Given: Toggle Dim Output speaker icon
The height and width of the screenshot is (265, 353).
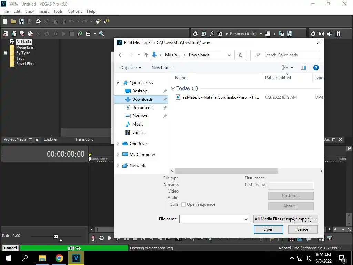Looking at the screenshot, I should coord(329,34).
